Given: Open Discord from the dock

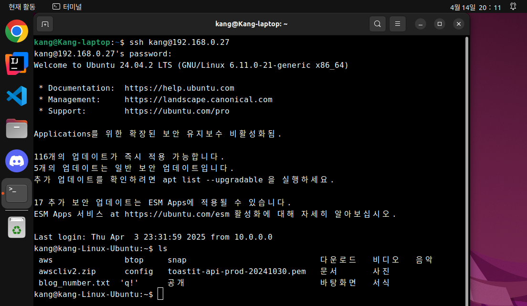Looking at the screenshot, I should click(x=16, y=161).
